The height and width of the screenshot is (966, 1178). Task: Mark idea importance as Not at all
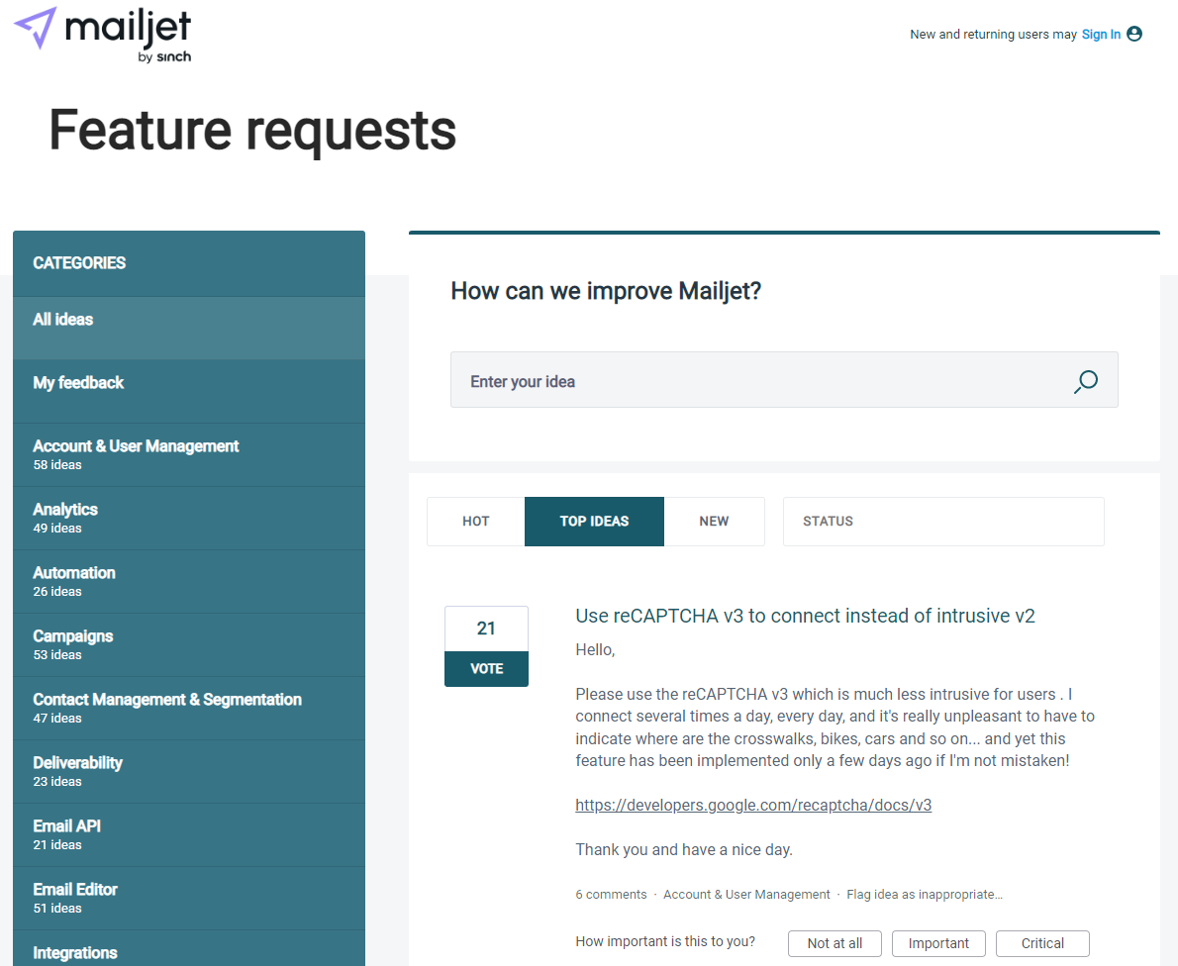834,943
